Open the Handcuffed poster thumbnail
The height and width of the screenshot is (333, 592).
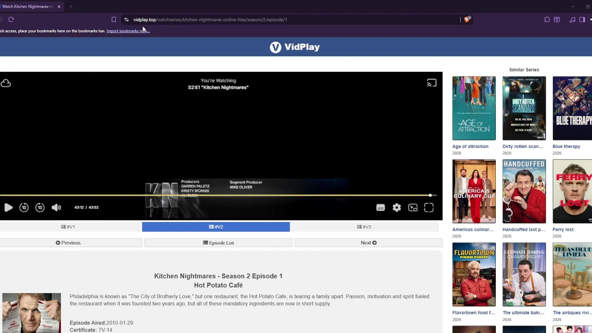(x=524, y=191)
